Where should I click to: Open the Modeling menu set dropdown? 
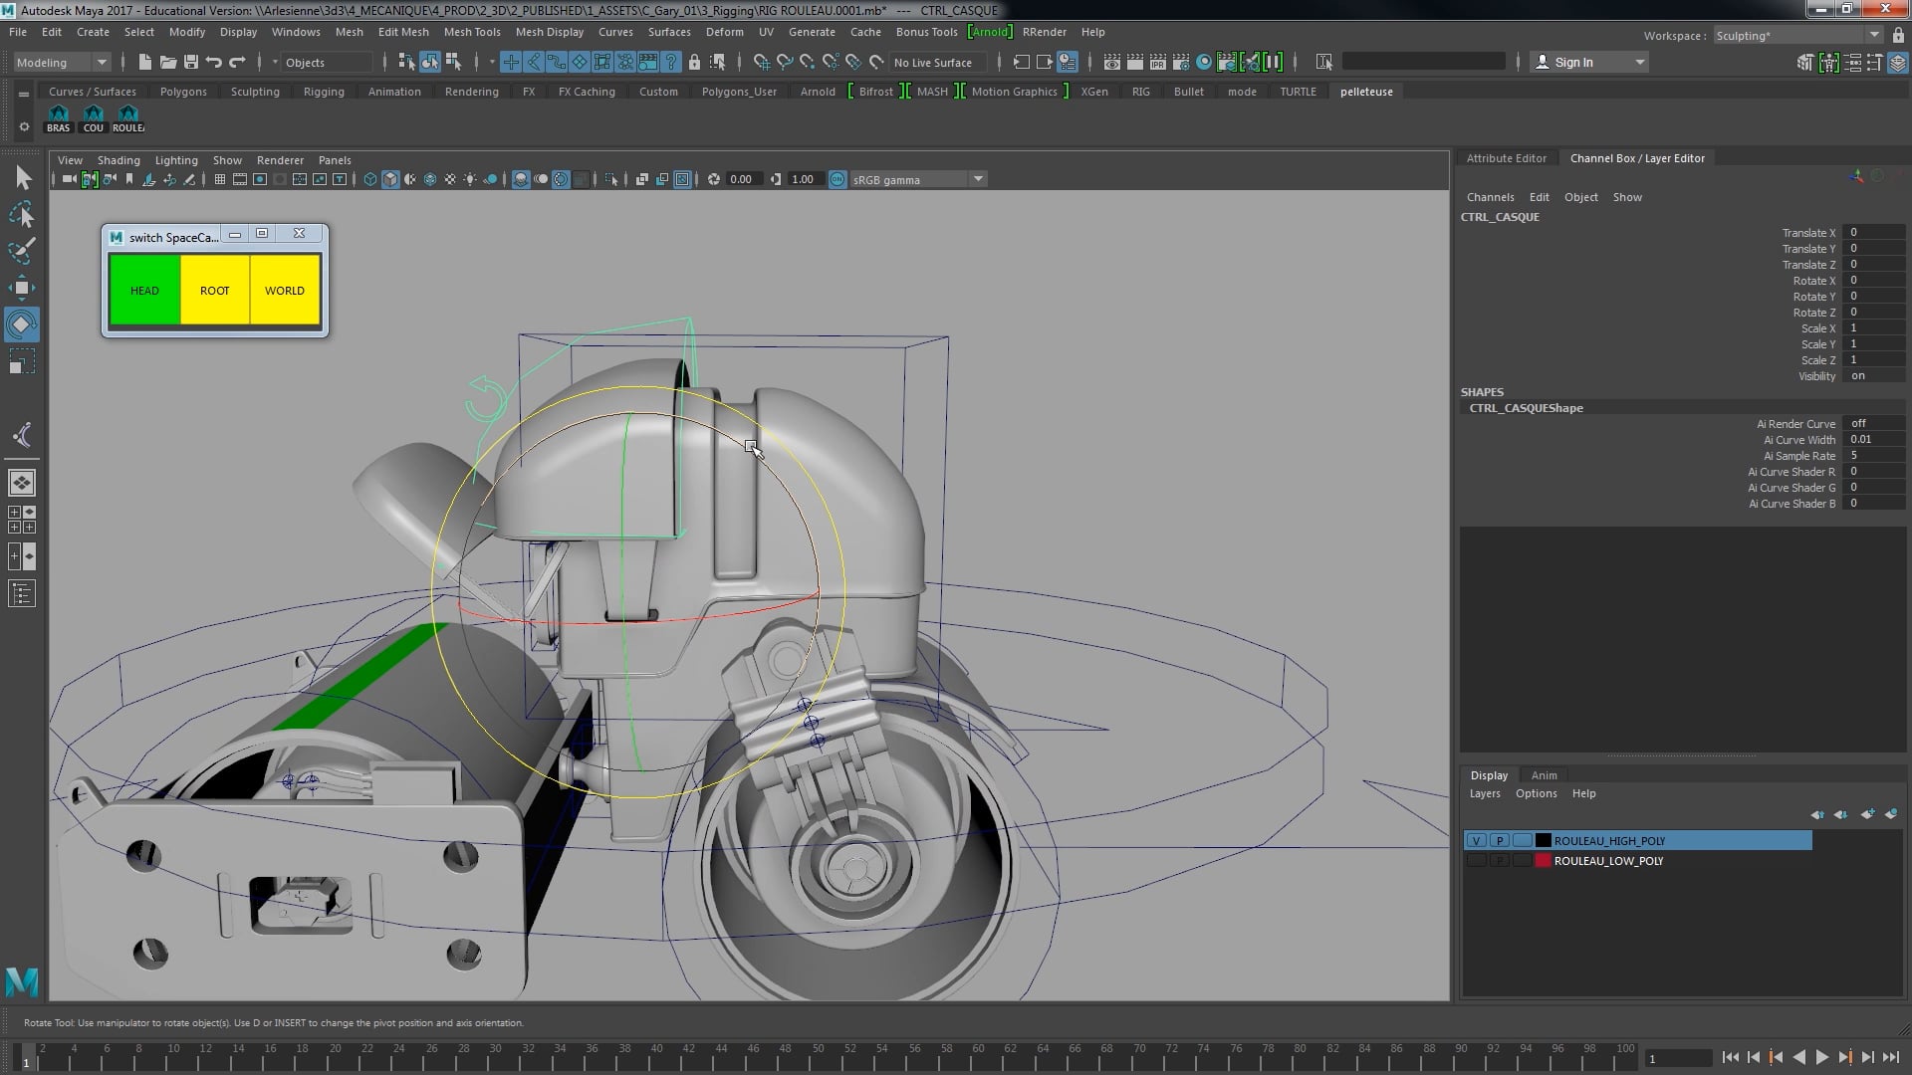[62, 62]
